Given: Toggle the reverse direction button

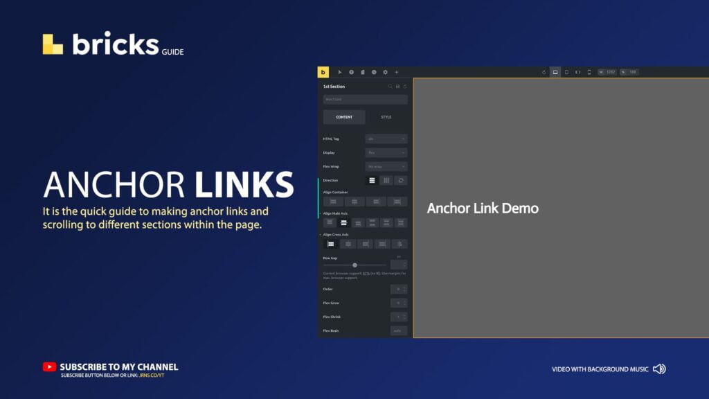Looking at the screenshot, I should pyautogui.click(x=401, y=181).
